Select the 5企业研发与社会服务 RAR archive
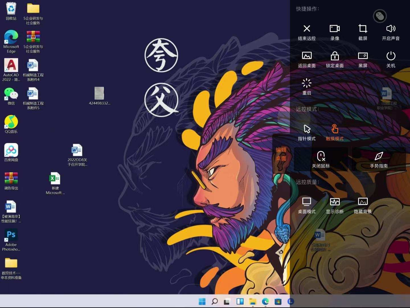Image resolution: width=410 pixels, height=308 pixels. coord(33,42)
